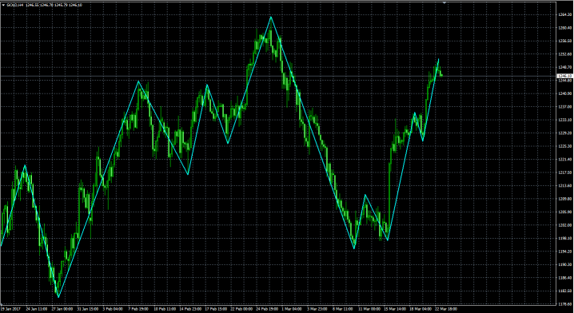
Task: Select the ZigZag lowest trough near 27 Jan
Action: [58, 297]
